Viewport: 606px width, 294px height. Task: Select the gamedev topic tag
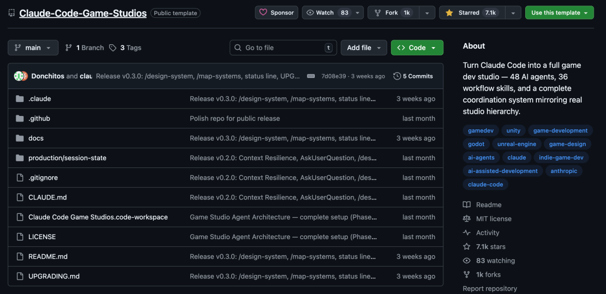pos(480,130)
